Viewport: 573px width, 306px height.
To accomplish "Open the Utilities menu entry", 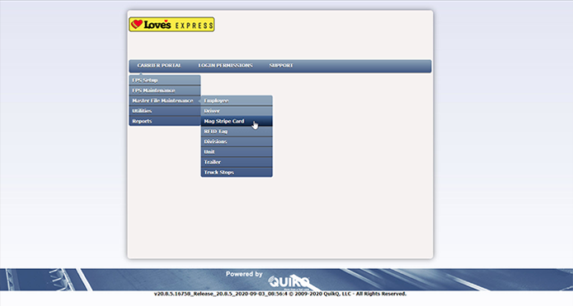I will (165, 111).
